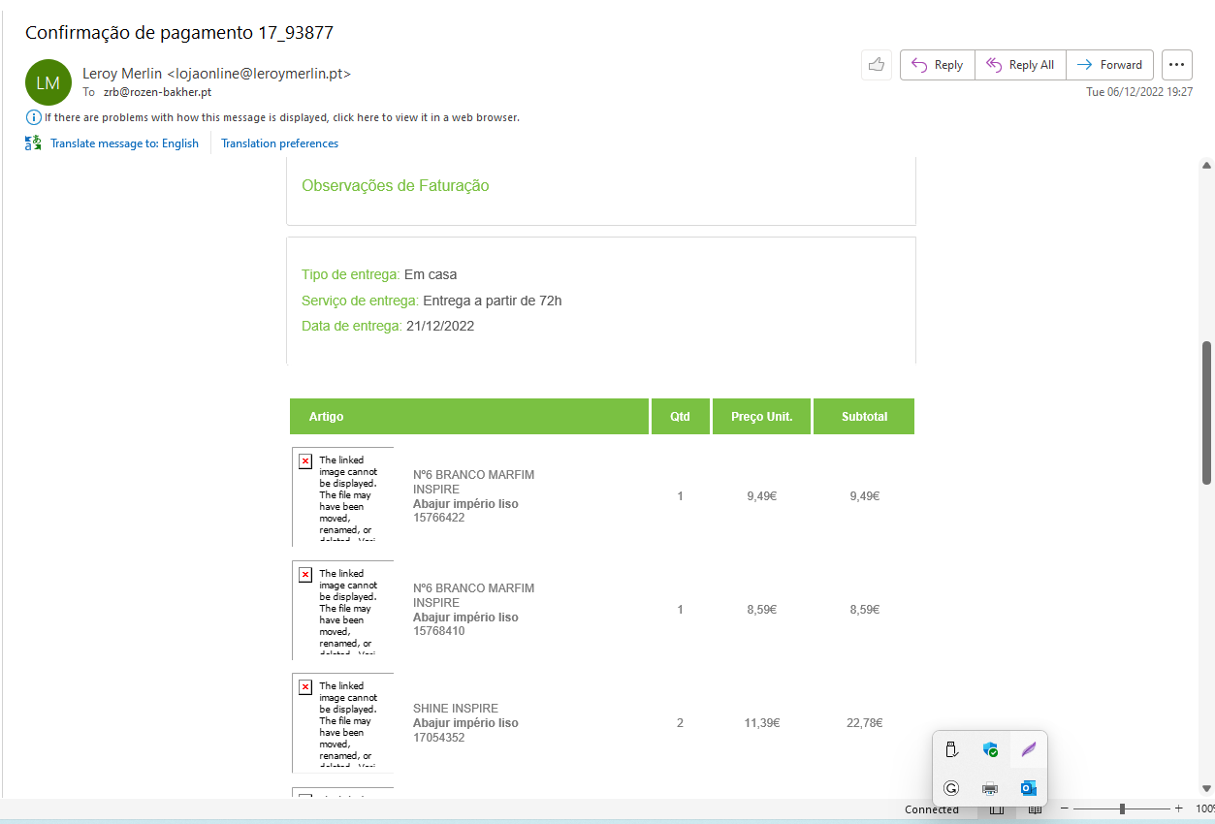Click the scrollbar down arrow
Viewport: 1215px width, 824px height.
pos(1207,788)
